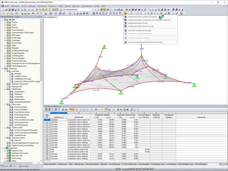The width and height of the screenshot is (228, 171).
Task: Toggle the Stäbe checkbox
Action: pos(7,45)
